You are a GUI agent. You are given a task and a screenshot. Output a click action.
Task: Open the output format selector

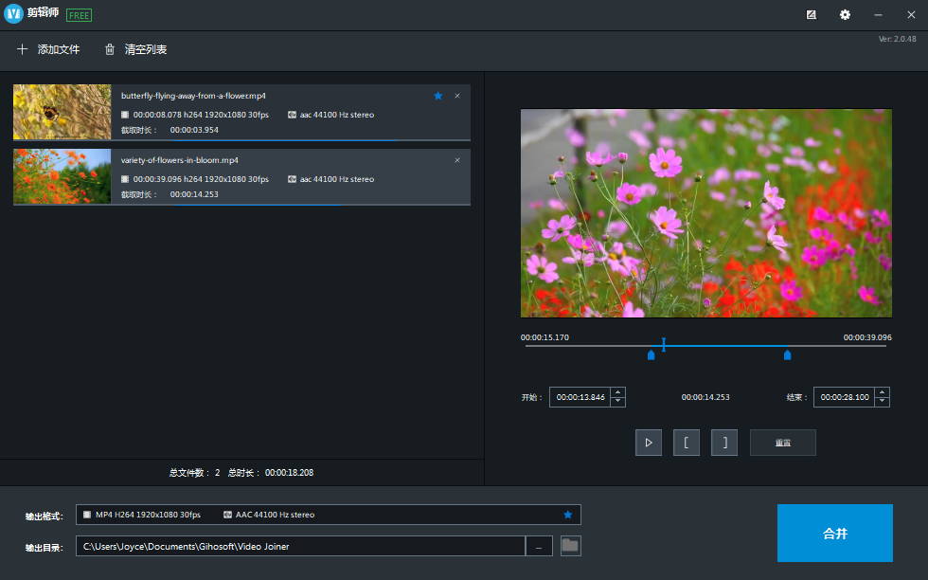pos(322,515)
